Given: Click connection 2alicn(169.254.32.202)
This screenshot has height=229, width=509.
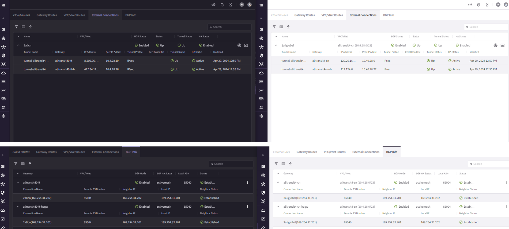Looking at the screenshot, I should [x=37, y=222].
